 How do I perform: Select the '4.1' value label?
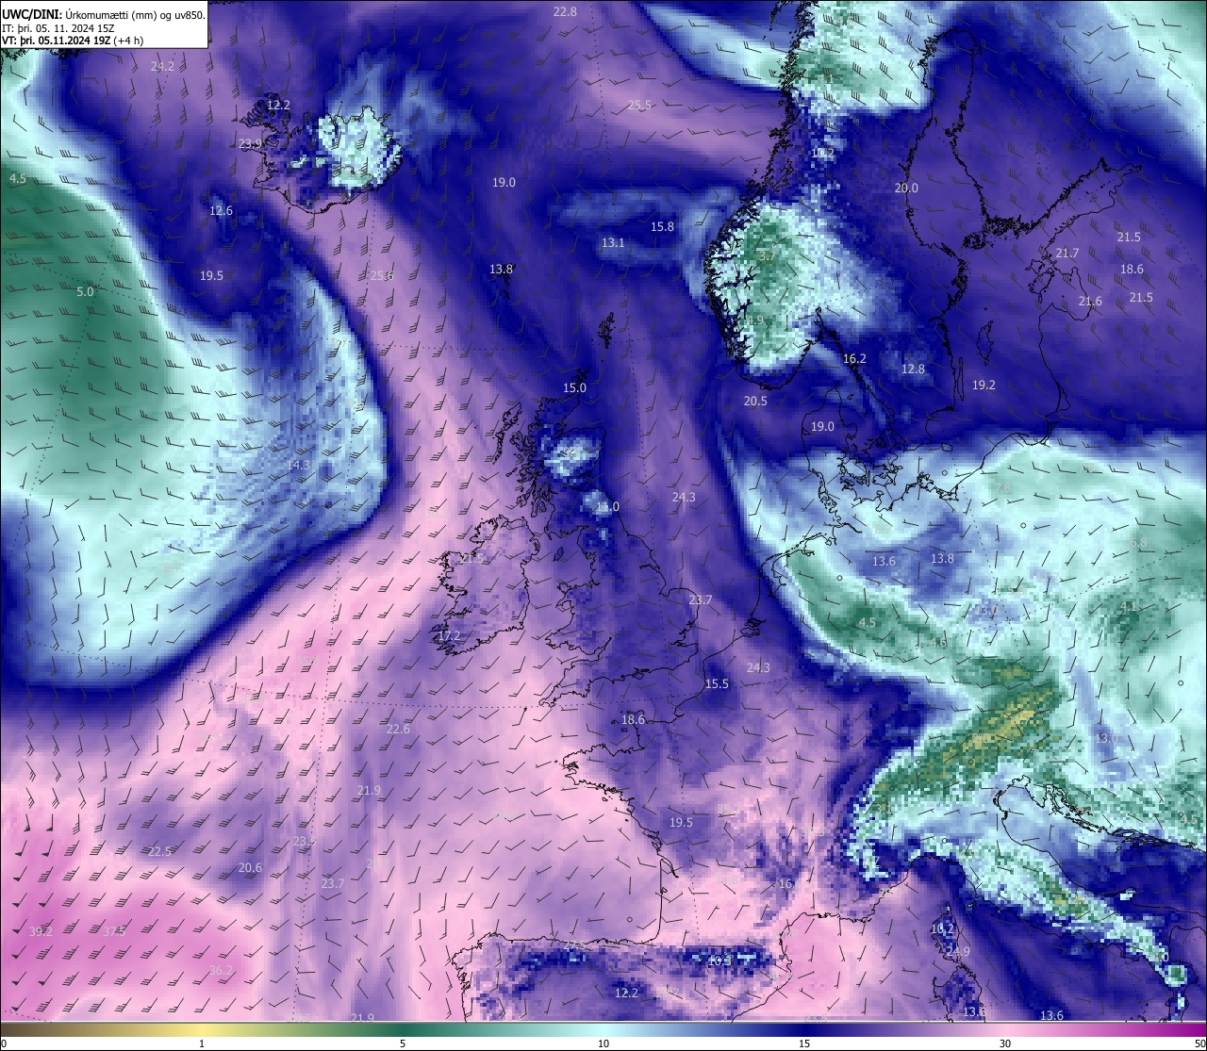click(x=1128, y=607)
